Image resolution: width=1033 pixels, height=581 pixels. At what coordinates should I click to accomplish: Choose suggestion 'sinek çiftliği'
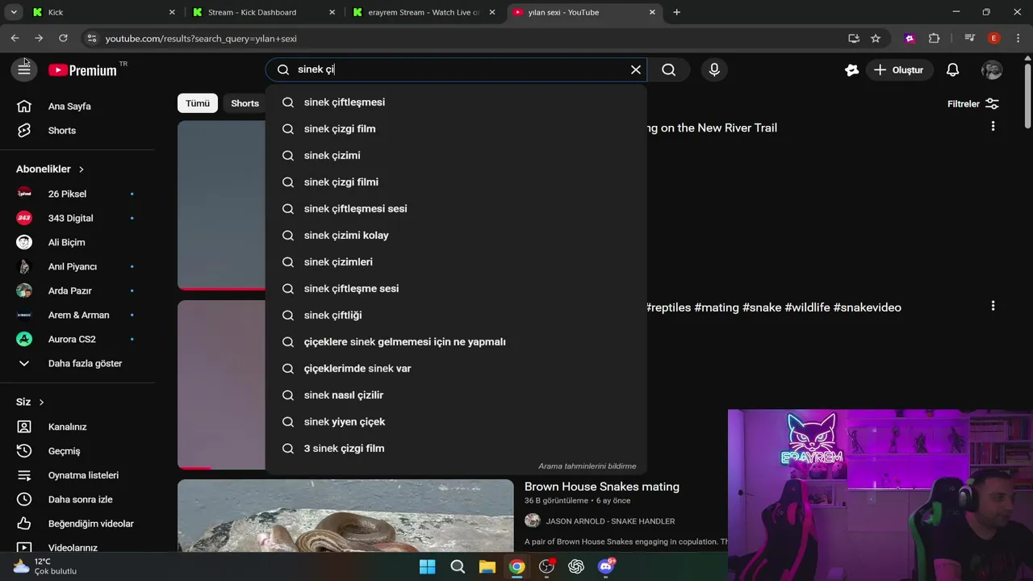point(456,315)
